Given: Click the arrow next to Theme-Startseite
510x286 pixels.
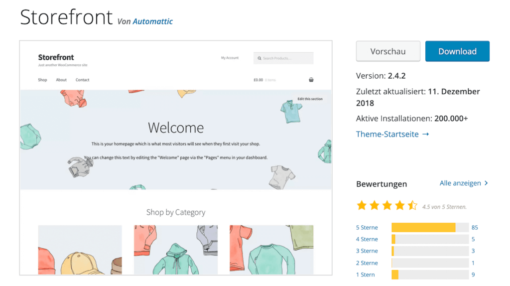Looking at the screenshot, I should tap(425, 134).
